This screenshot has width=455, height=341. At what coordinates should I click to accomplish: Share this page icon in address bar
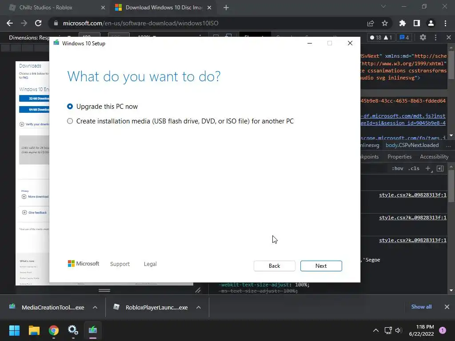[x=371, y=23]
